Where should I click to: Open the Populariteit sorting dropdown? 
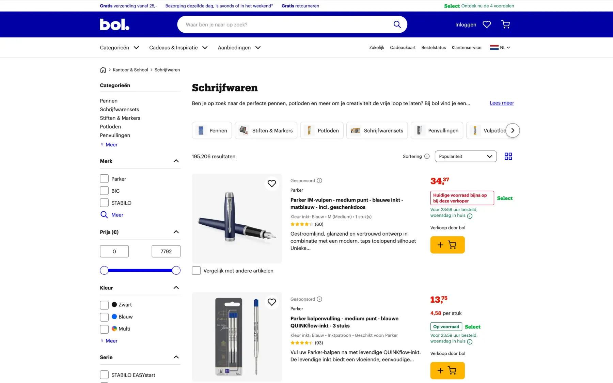point(465,156)
